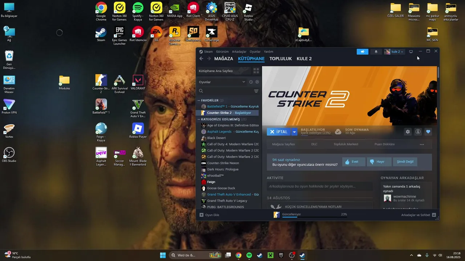Viewport: 465px width, 261px height.
Task: Show recent games clock filter
Action: point(251,82)
